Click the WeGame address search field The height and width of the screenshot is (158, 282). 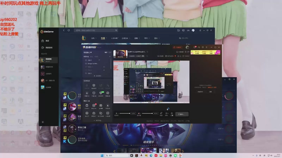click(96, 31)
